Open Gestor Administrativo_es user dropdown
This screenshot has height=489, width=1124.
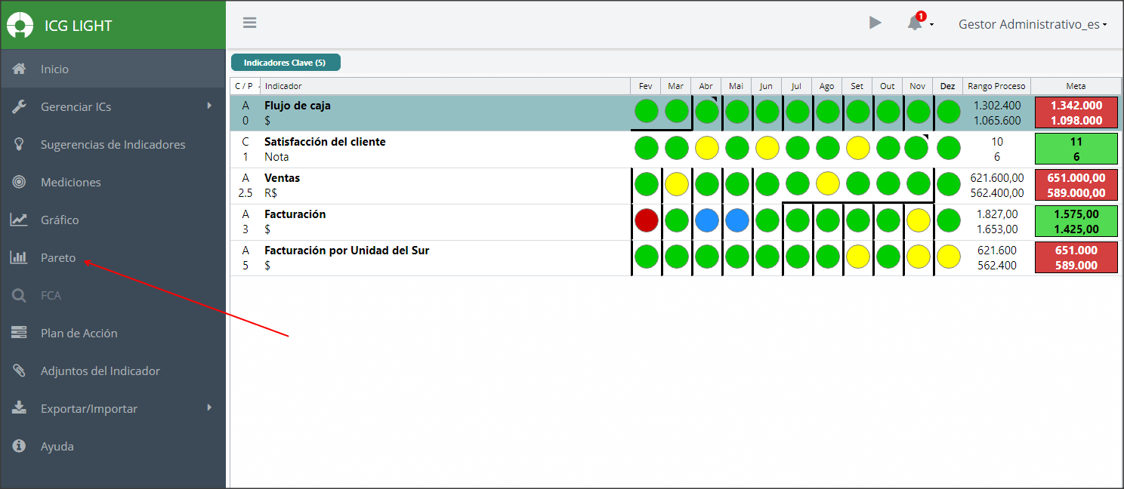click(1033, 24)
